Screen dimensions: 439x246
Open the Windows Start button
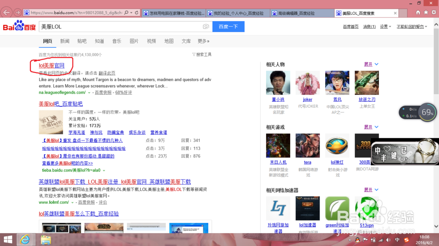pyautogui.click(x=8, y=239)
